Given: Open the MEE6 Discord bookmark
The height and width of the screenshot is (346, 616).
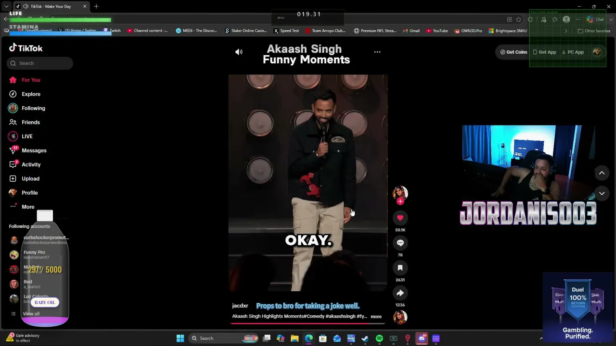Looking at the screenshot, I should 196,31.
